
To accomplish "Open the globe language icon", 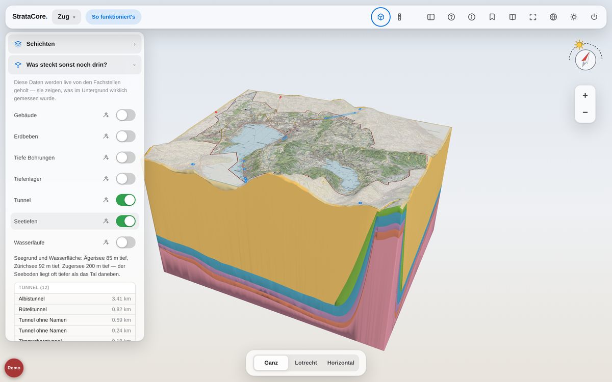I will (553, 17).
